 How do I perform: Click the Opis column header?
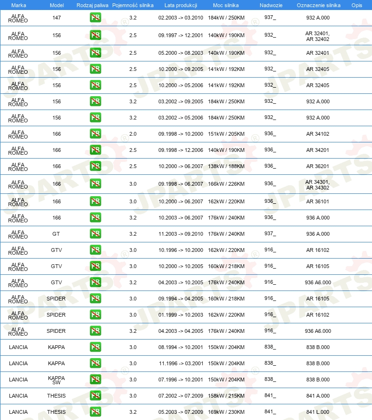(x=357, y=5)
